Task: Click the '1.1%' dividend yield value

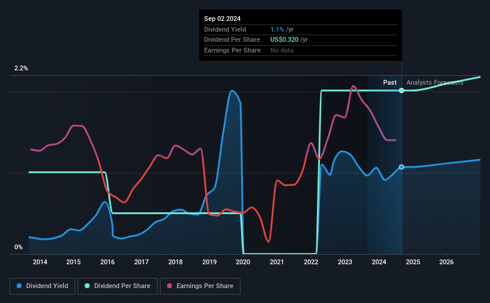Action: tap(277, 29)
